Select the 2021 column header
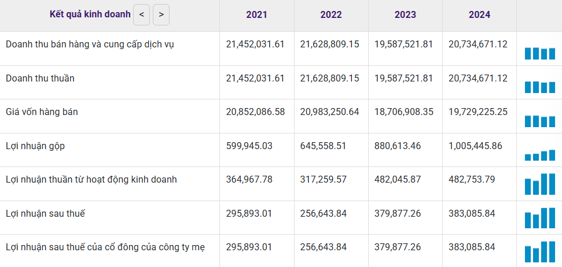 click(x=256, y=15)
